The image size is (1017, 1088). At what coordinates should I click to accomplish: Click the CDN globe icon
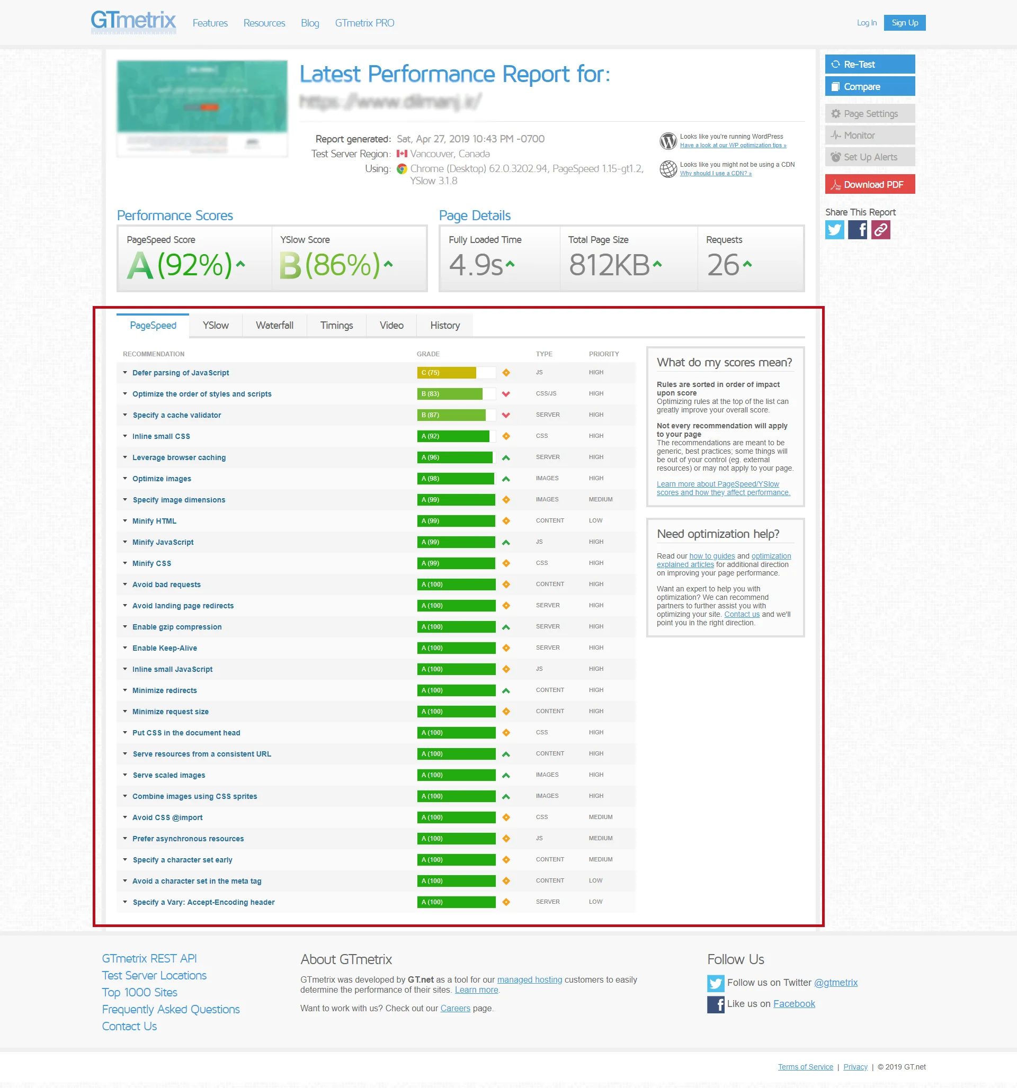tap(667, 168)
